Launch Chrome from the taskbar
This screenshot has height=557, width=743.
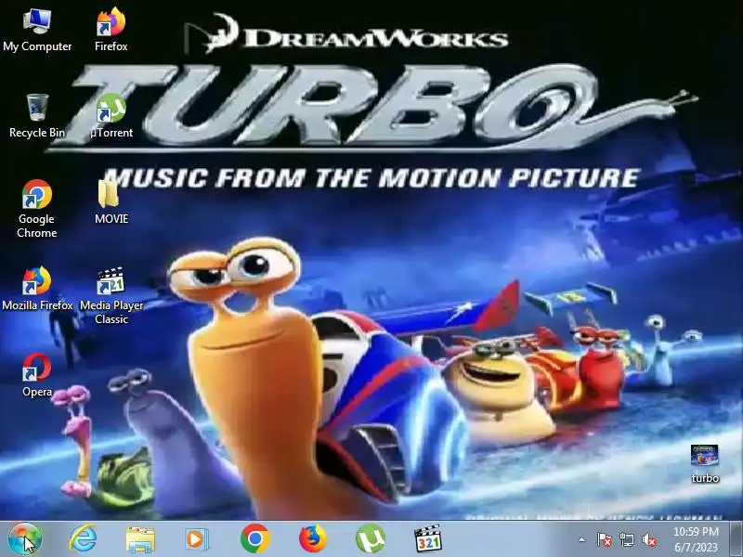pyautogui.click(x=254, y=539)
